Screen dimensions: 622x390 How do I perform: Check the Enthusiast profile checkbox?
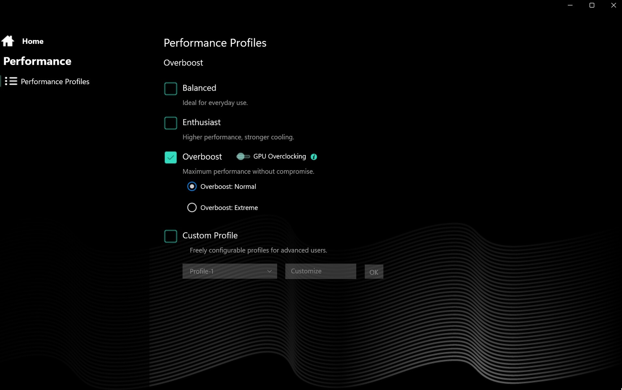pyautogui.click(x=171, y=123)
